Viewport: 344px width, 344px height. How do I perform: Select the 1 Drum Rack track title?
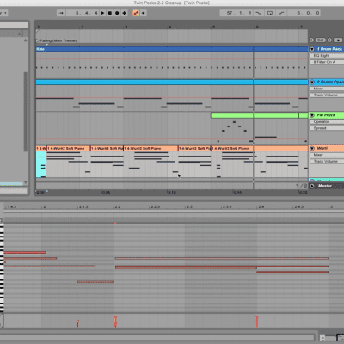329,49
